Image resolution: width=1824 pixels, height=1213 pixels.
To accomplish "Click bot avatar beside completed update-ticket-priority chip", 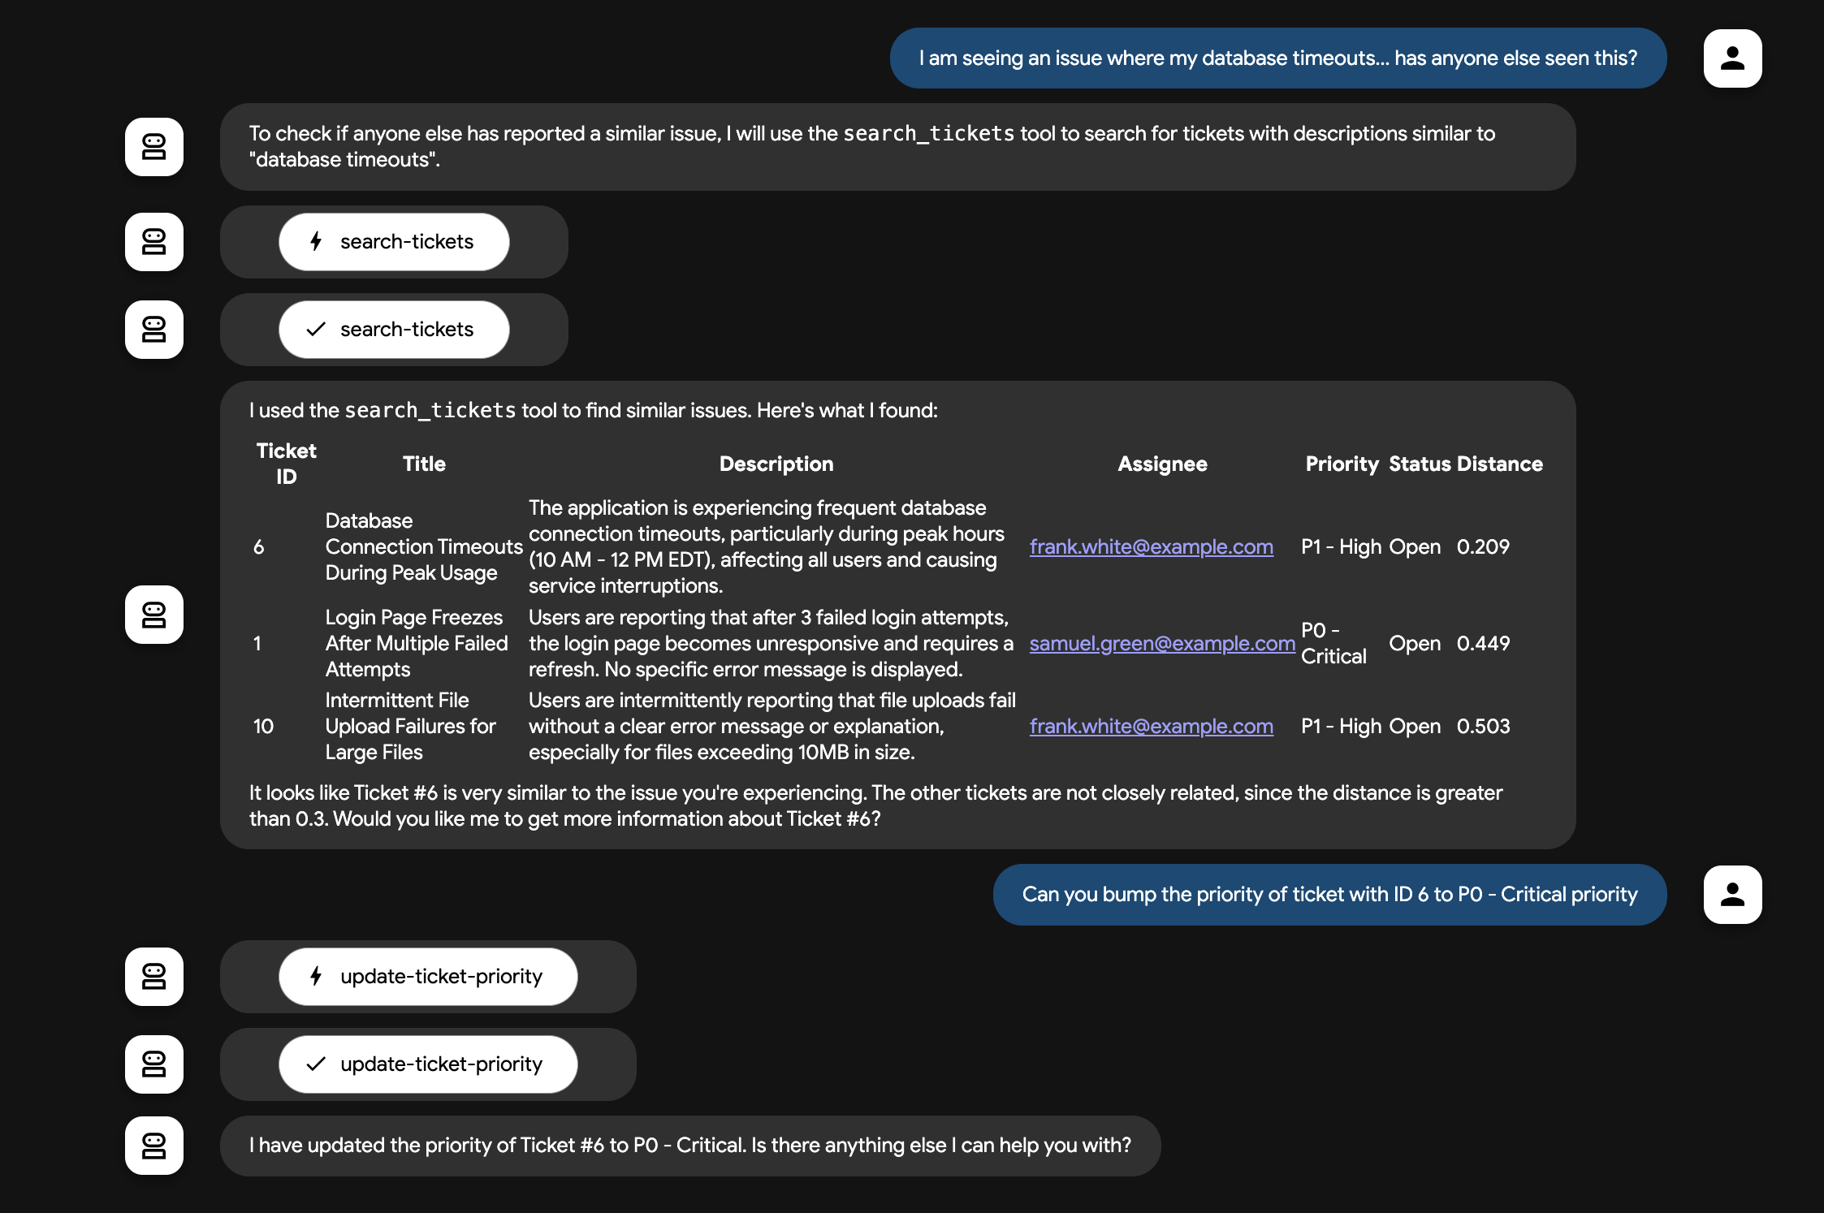I will (154, 1064).
